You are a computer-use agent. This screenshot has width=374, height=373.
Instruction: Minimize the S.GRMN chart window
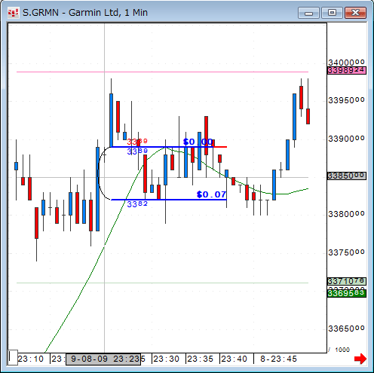(x=308, y=13)
